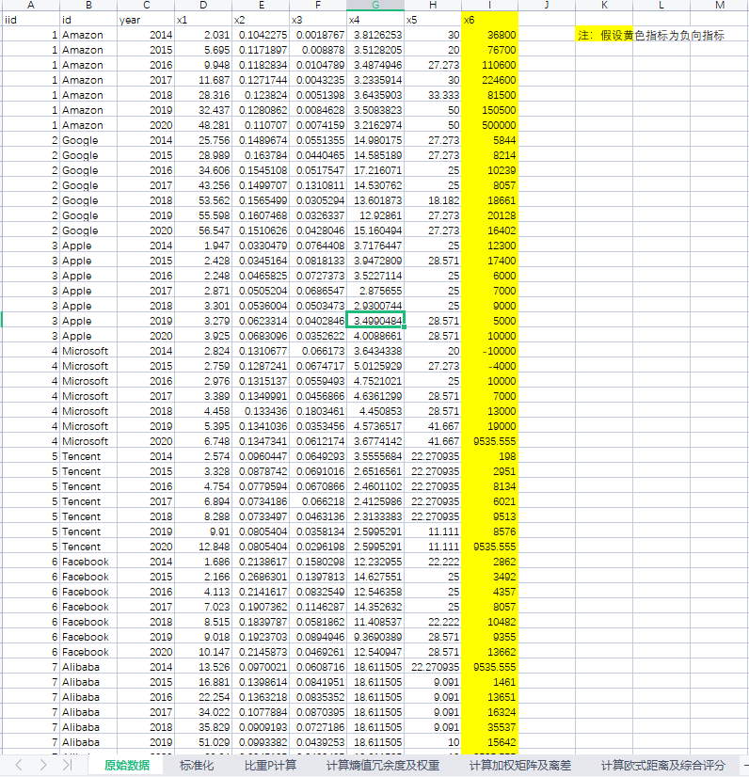Switch to the 比重P计算 sheet tab
The width and height of the screenshot is (749, 777).
[x=270, y=765]
